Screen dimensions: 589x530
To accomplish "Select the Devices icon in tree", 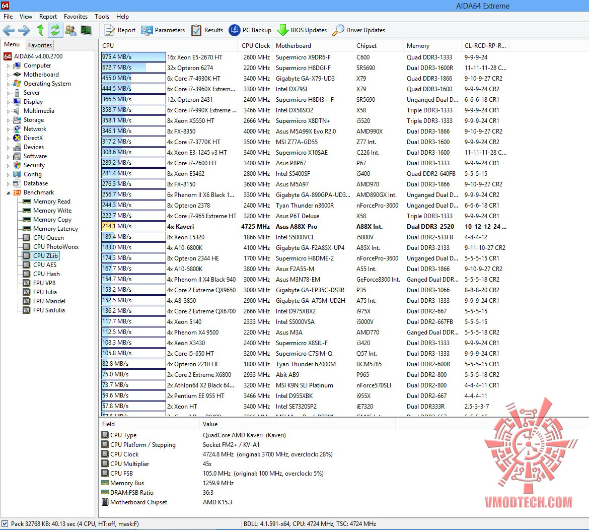I will point(17,147).
